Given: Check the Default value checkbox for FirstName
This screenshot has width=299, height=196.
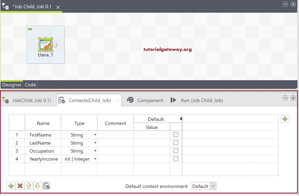Looking at the screenshot, I should pos(176,135).
